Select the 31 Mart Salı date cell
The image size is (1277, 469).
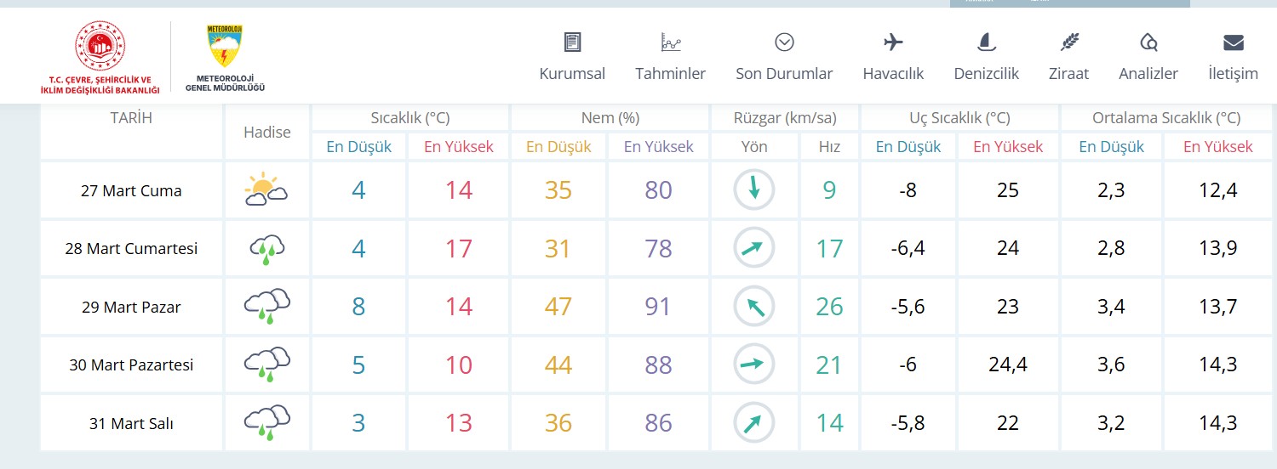(x=131, y=423)
